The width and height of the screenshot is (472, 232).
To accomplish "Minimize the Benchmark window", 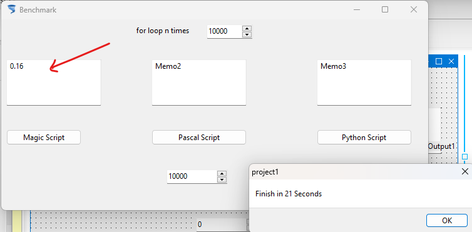I will click(357, 9).
